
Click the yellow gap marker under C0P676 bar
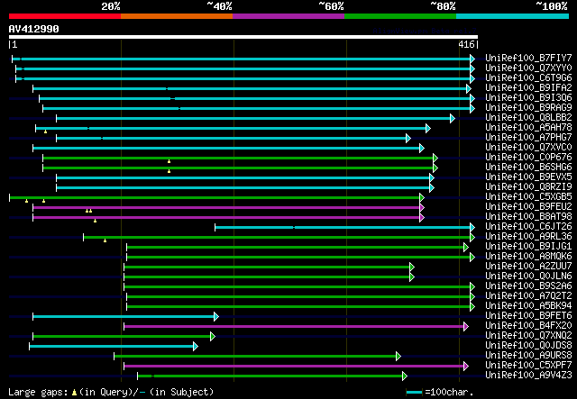169,161
